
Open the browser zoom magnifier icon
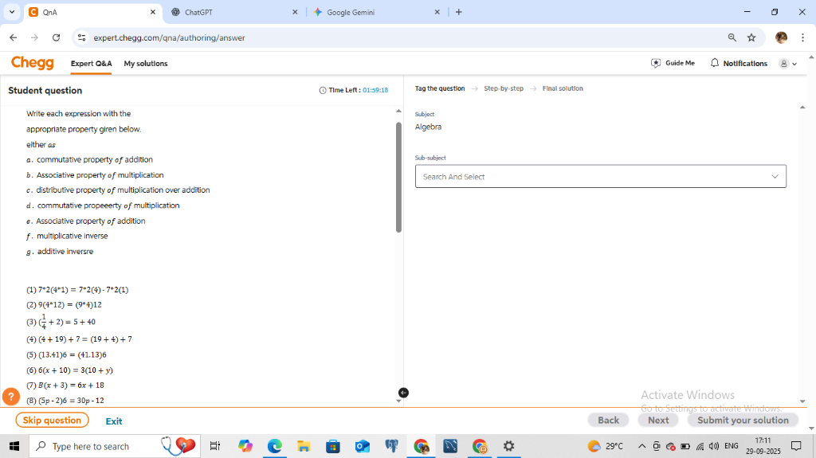click(x=732, y=37)
